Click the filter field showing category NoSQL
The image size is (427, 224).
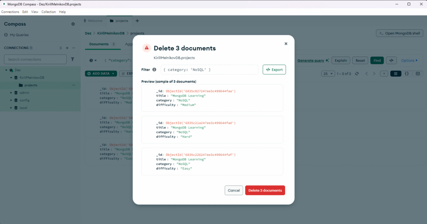209,70
